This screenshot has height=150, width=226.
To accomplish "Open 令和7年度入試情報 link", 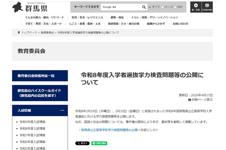I will [x=32, y=135].
